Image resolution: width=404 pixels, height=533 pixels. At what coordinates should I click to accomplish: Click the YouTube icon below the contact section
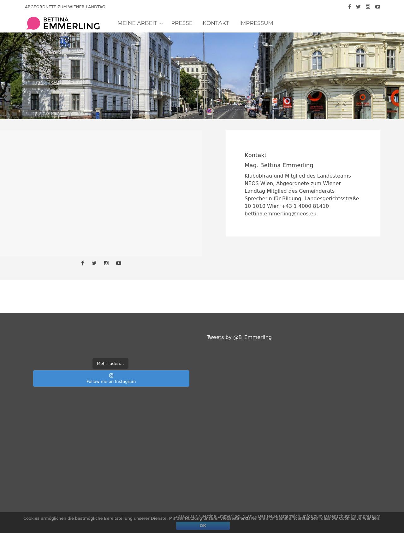pos(119,263)
